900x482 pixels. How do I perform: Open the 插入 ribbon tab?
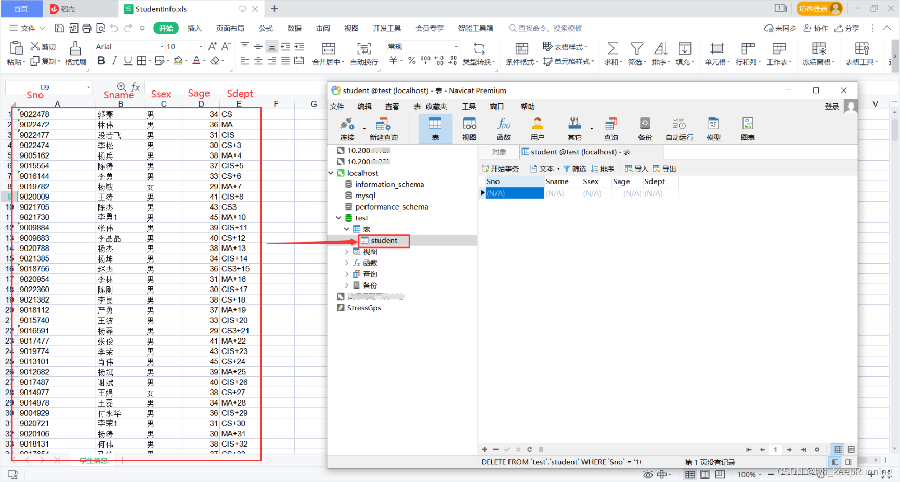coord(194,28)
